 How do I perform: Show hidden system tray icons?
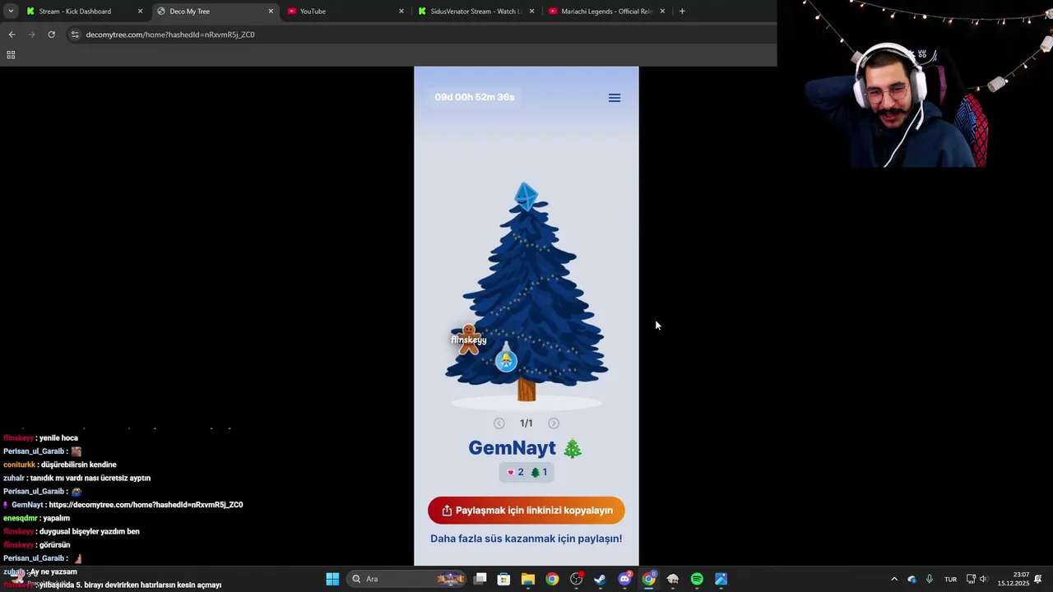pyautogui.click(x=894, y=579)
